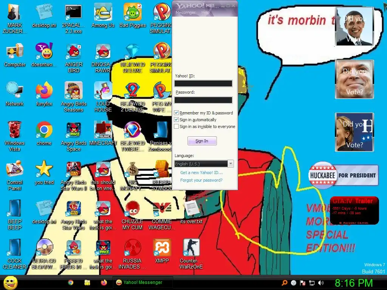Click the McCain 'Did you Vote?' gadget
The height and width of the screenshot is (290, 387).
(x=354, y=79)
